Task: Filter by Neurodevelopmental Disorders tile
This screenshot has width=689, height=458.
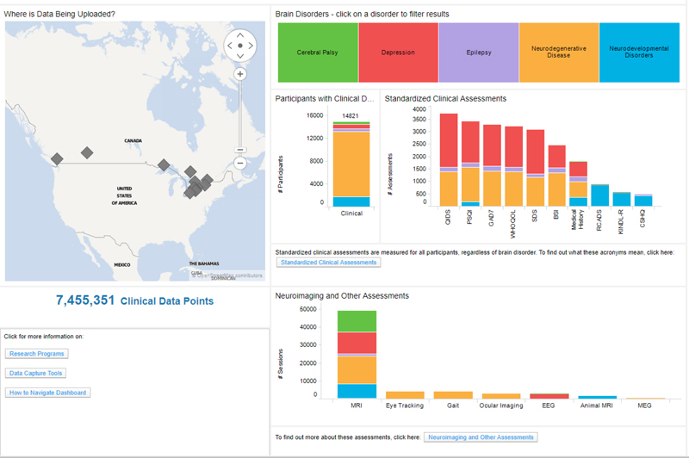Action: click(639, 53)
